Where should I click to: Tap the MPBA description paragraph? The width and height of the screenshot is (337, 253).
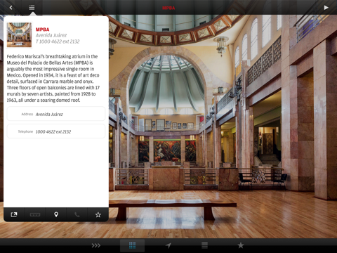point(53,78)
